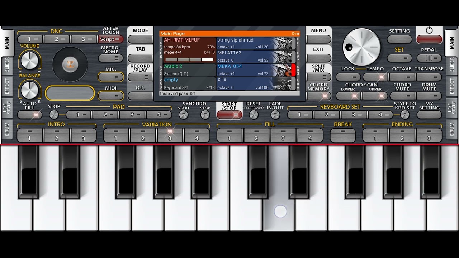Open the Arabic 2 system entry

point(189,70)
